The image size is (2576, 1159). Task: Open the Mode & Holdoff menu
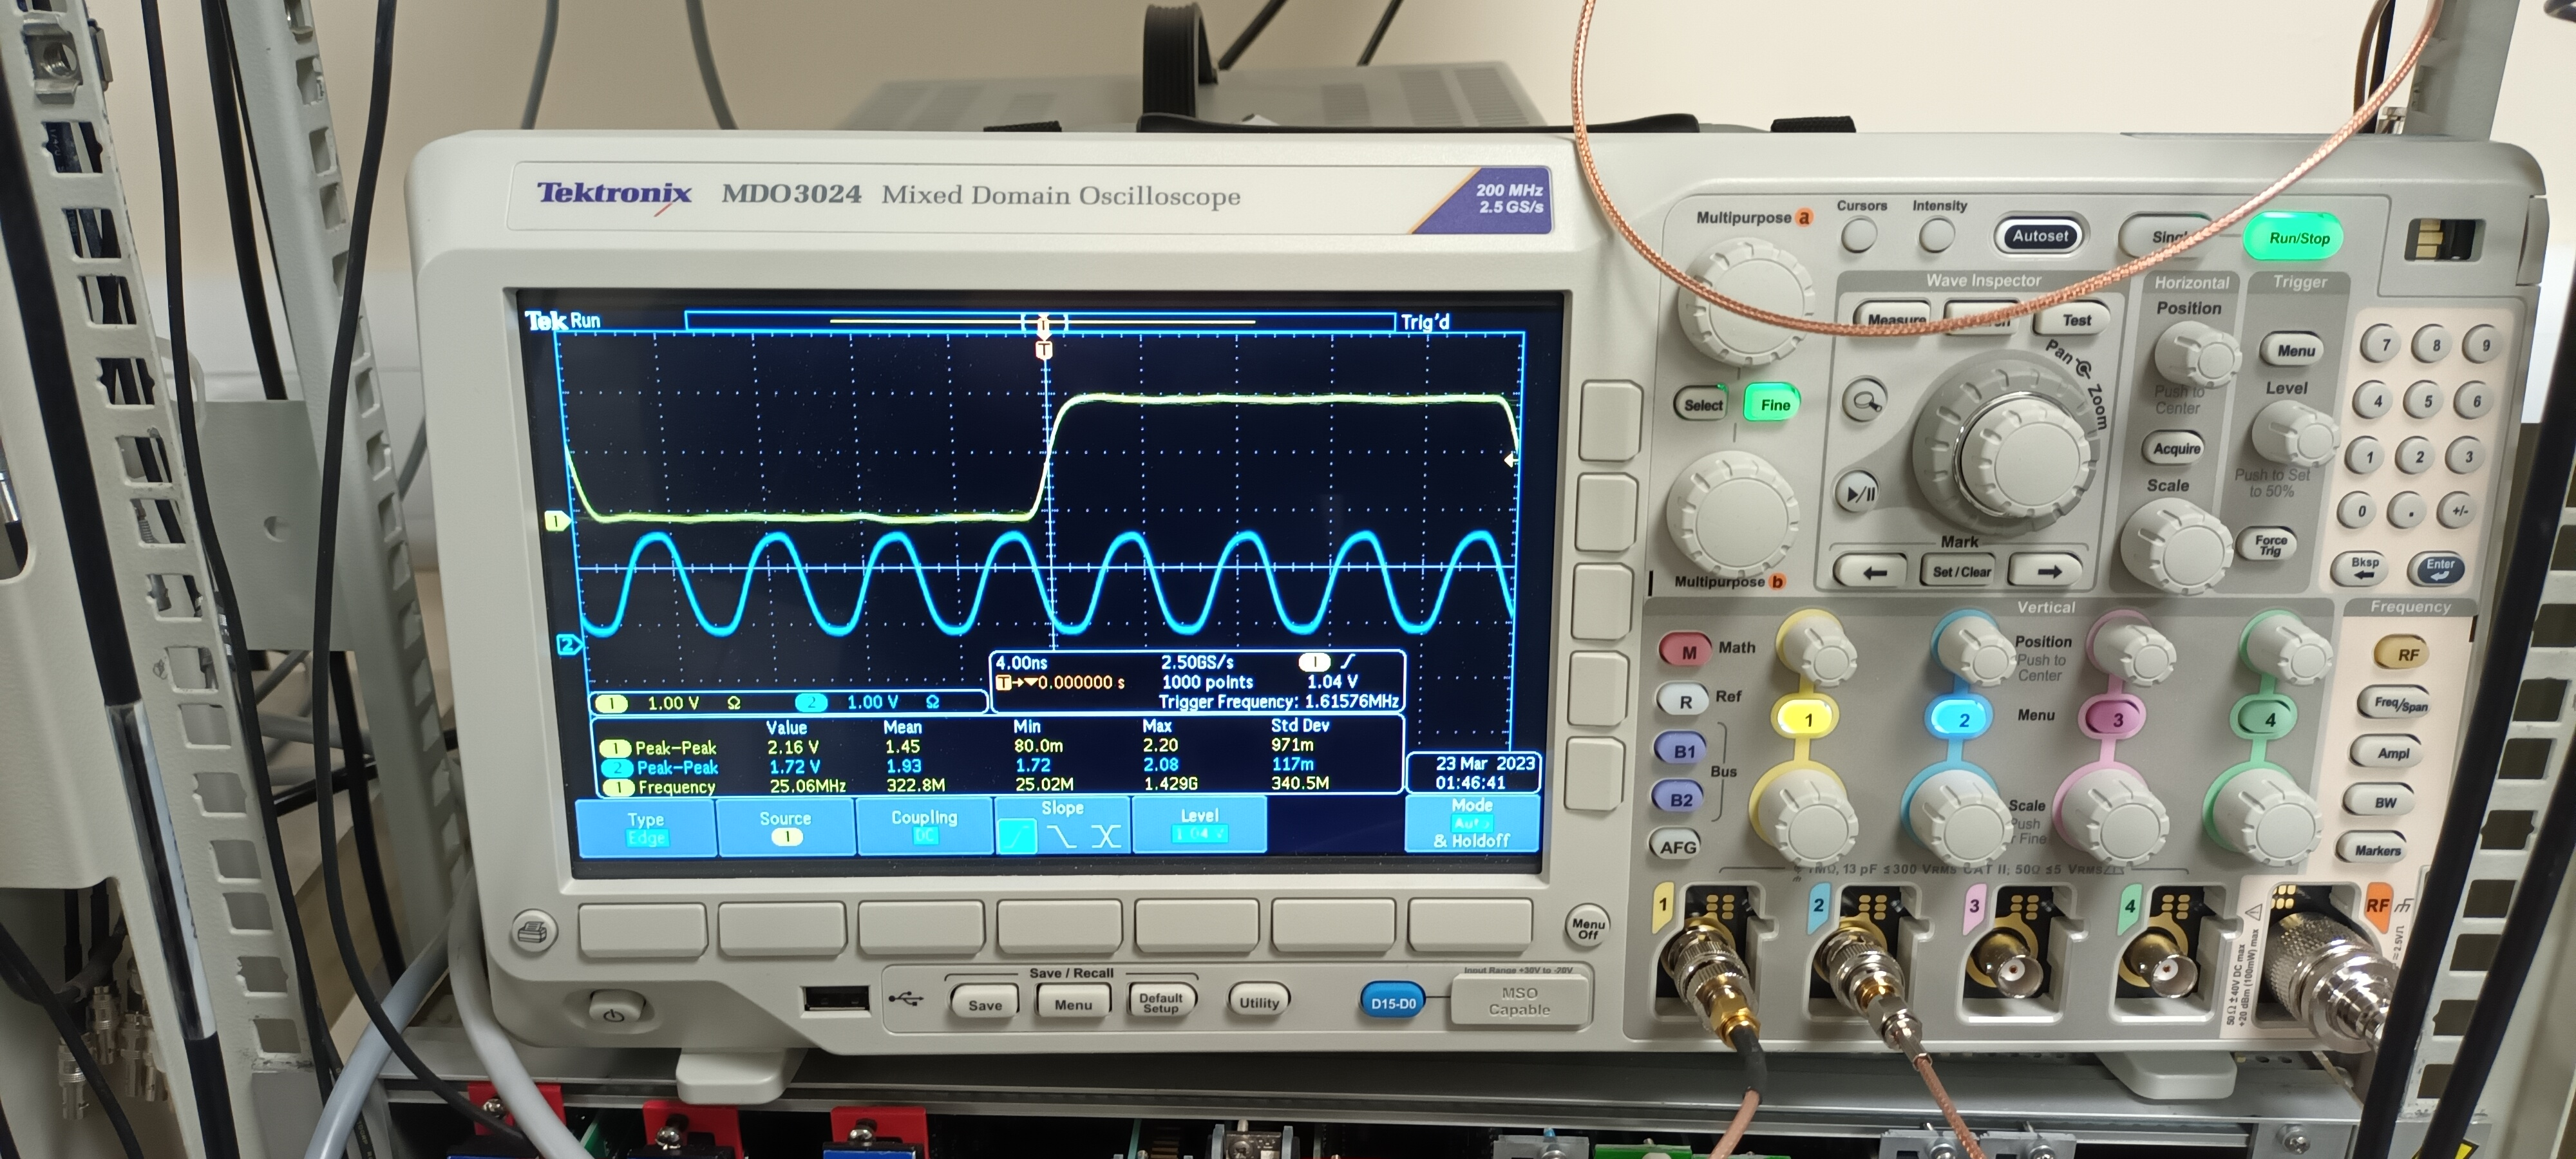pyautogui.click(x=1471, y=823)
